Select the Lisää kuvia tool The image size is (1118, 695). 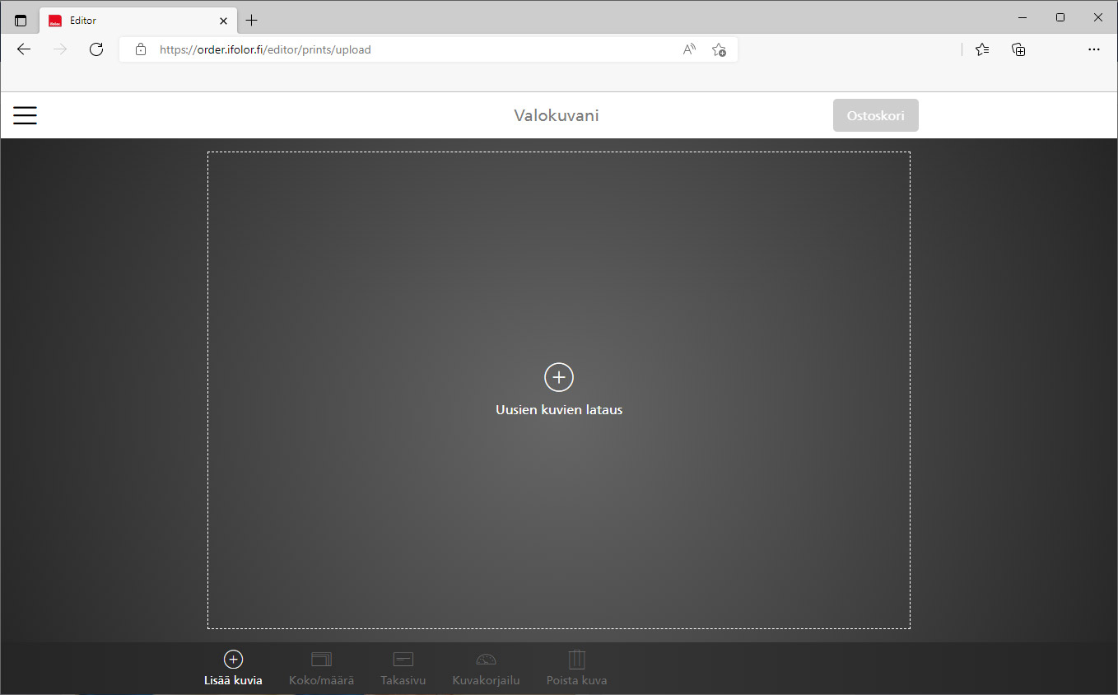tap(233, 668)
